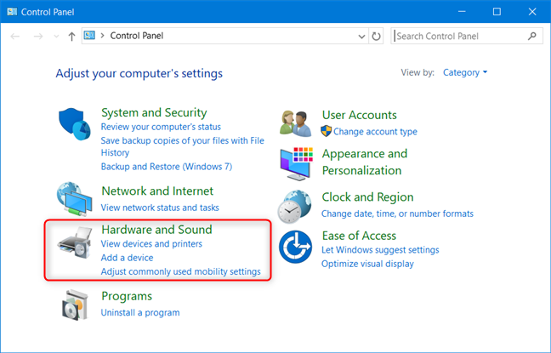The image size is (551, 353).
Task: Open Hardware and Sound category
Action: pyautogui.click(x=156, y=230)
